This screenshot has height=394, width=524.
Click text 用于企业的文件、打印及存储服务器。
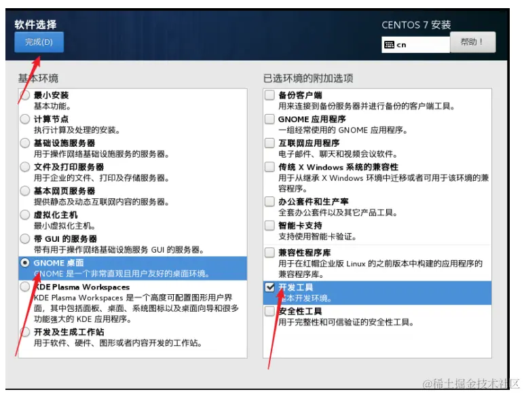101,178
